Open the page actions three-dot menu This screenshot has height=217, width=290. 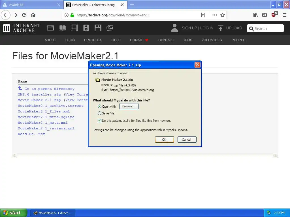pos(215,15)
